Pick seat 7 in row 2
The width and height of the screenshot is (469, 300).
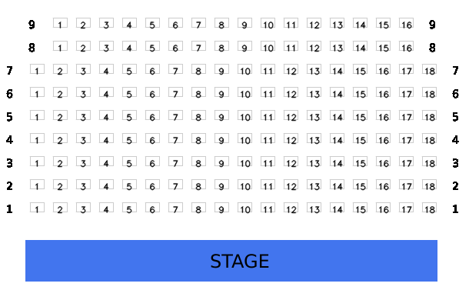[x=175, y=185]
